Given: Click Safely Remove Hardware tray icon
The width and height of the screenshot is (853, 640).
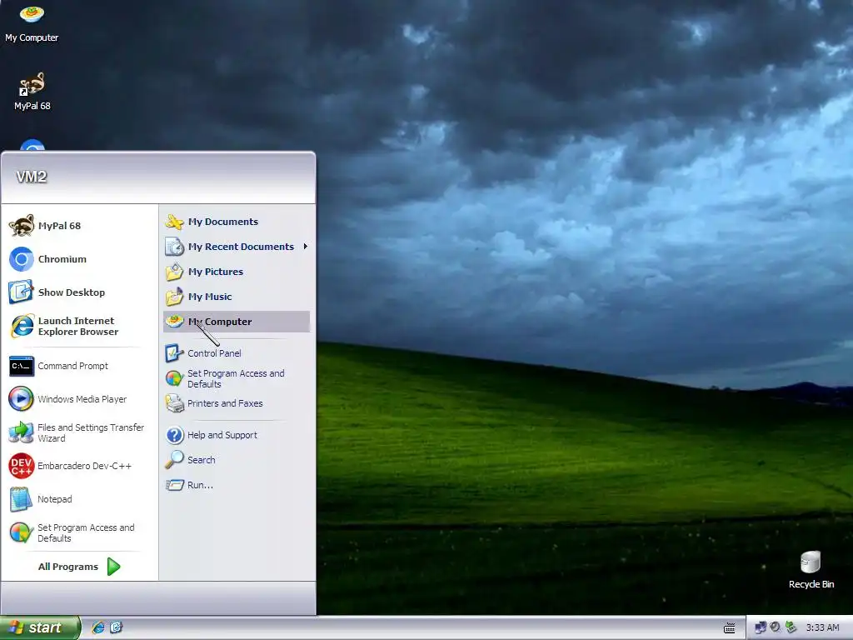Looking at the screenshot, I should 791,627.
